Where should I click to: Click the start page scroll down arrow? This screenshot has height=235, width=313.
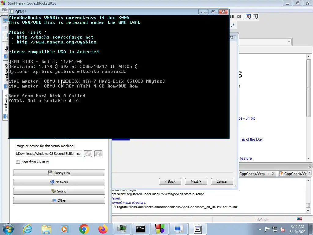(x=309, y=159)
